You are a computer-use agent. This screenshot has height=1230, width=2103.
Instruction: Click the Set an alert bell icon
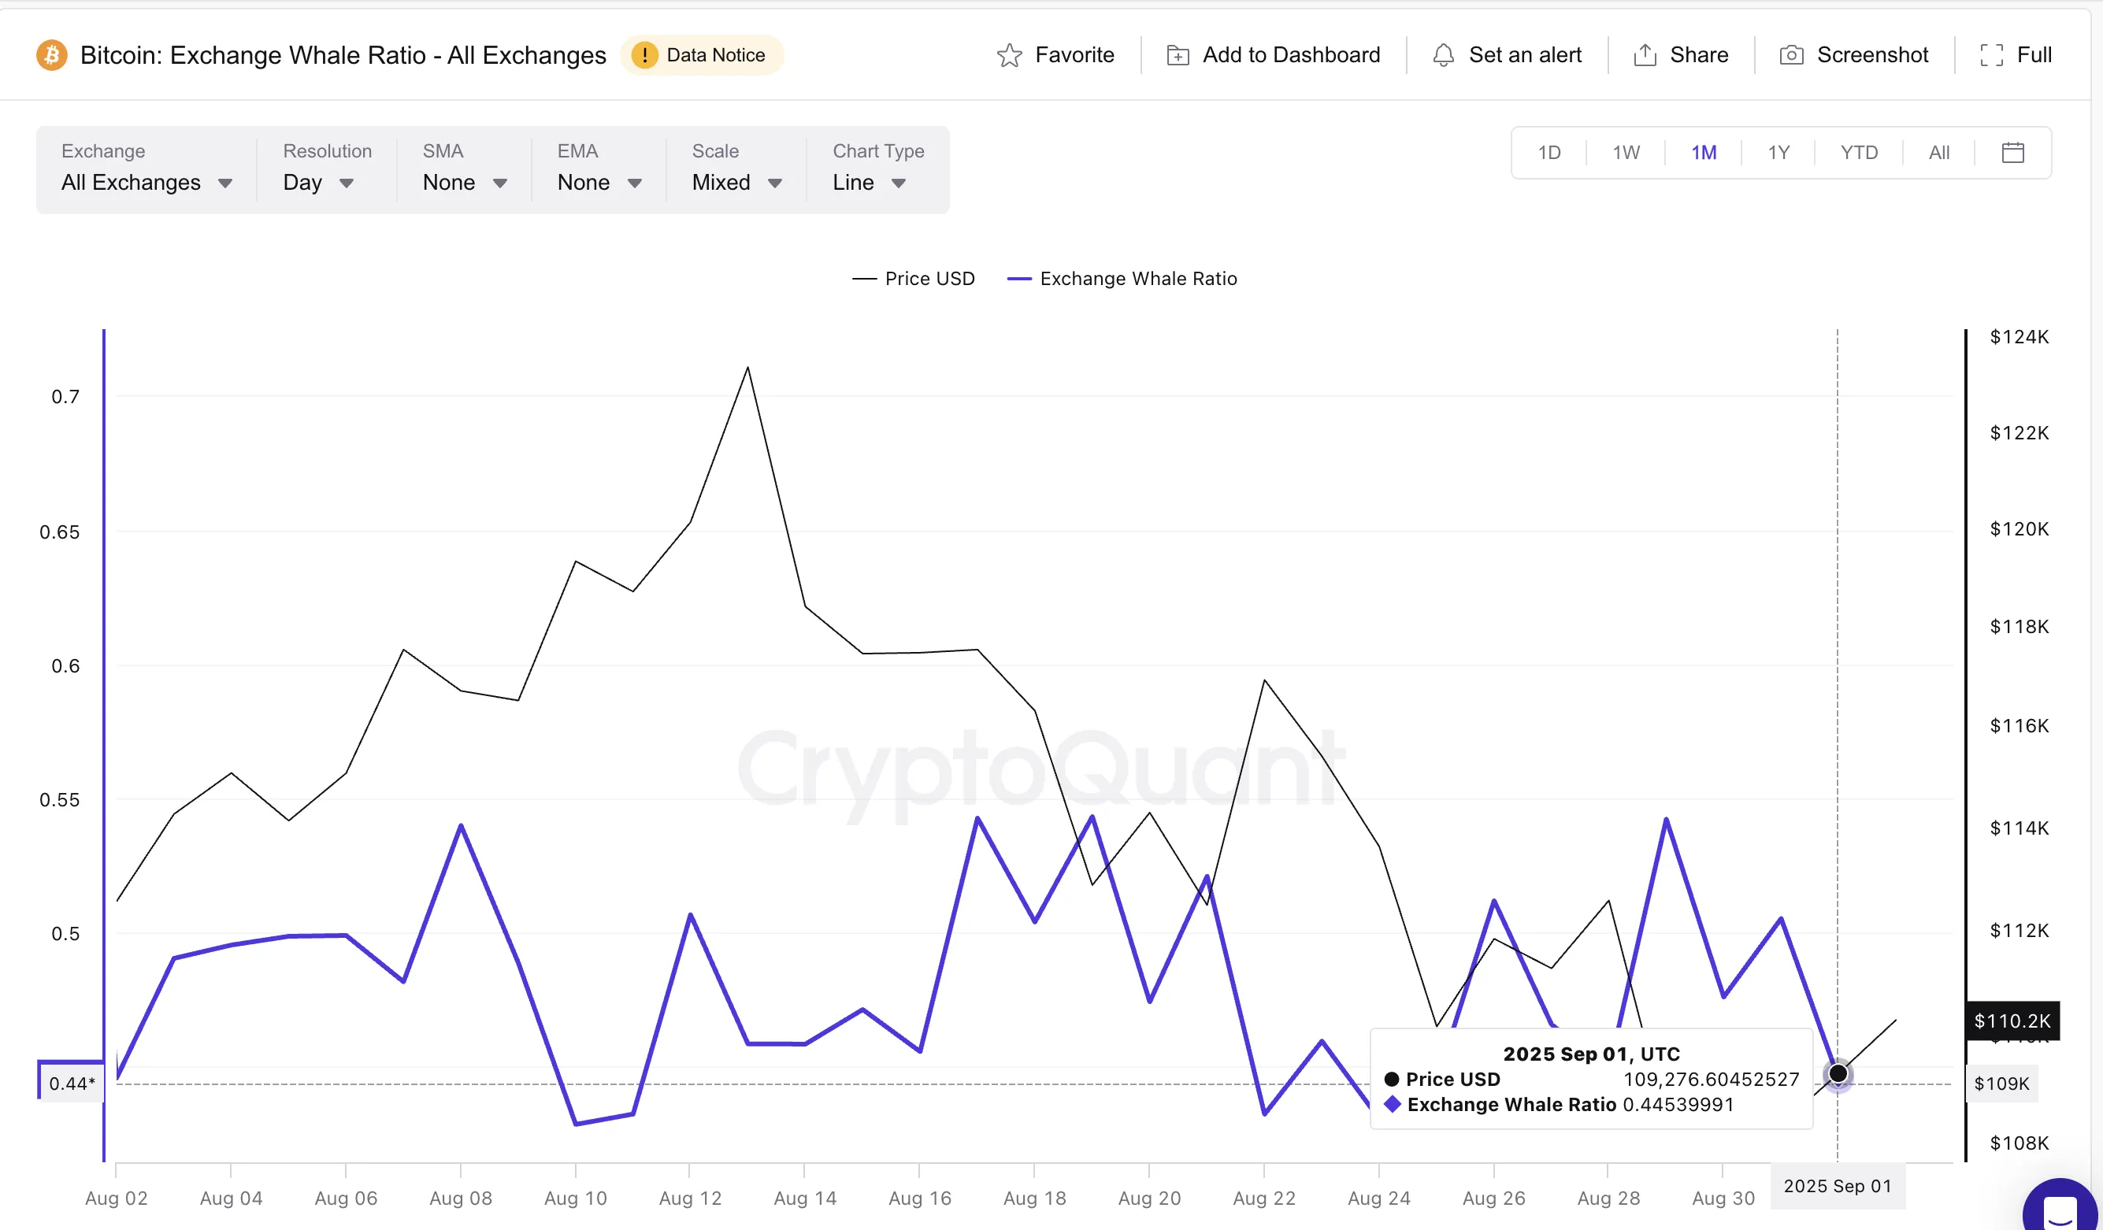(x=1443, y=54)
